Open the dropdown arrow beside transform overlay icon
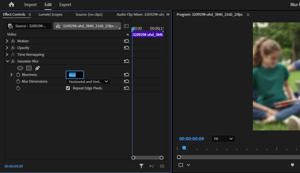The width and height of the screenshot is (300, 173). 188,165
